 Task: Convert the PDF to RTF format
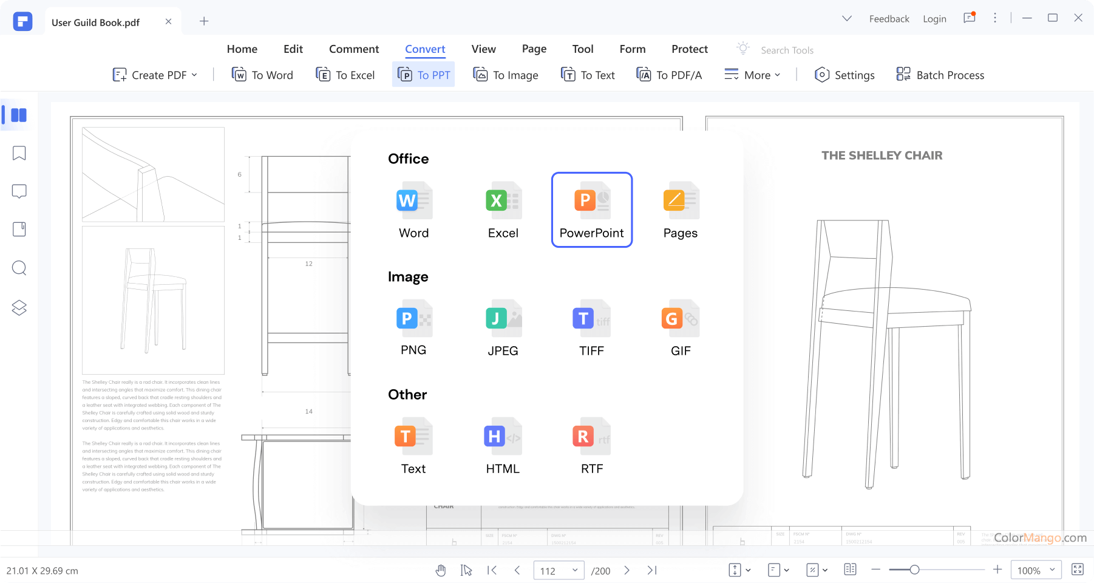click(591, 445)
